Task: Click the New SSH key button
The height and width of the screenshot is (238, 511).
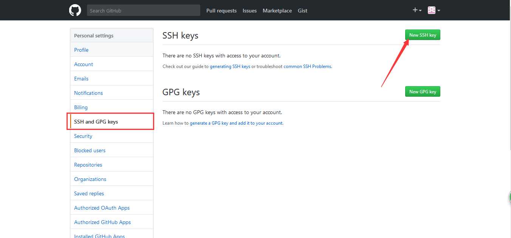Action: click(x=423, y=35)
